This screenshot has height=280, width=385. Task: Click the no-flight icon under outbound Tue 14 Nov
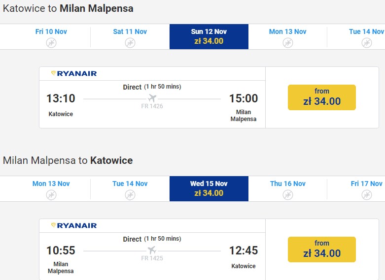point(366,43)
